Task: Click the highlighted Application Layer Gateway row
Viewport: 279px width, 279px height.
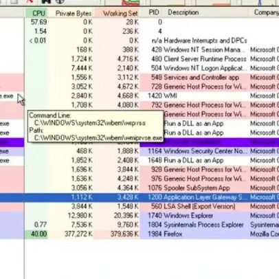Action: 139,197
